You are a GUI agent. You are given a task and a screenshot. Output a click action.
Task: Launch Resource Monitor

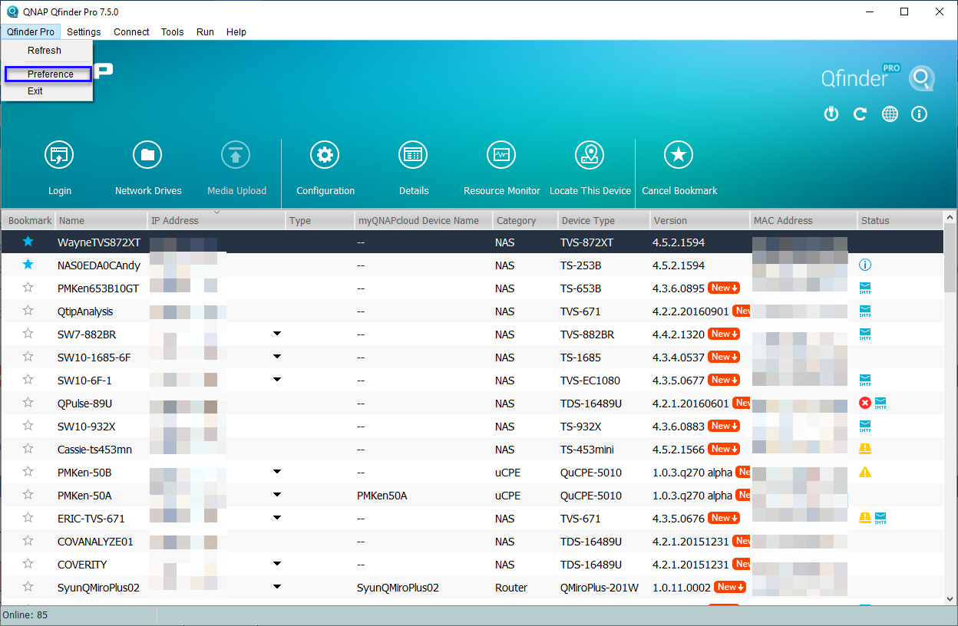[501, 156]
